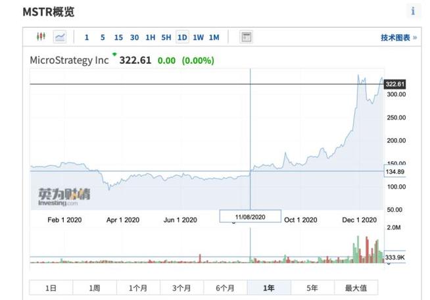Select the 5H interval
The image size is (430, 300).
pos(166,37)
